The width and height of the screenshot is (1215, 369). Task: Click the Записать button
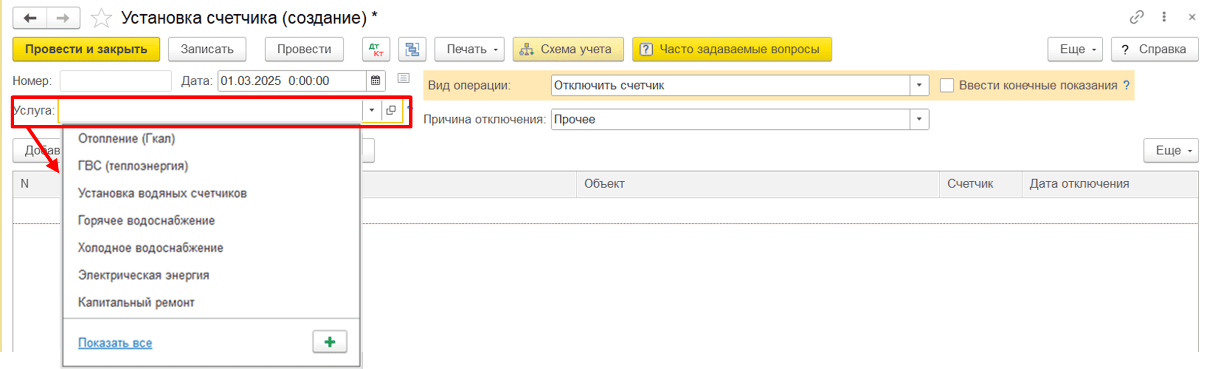[x=207, y=49]
